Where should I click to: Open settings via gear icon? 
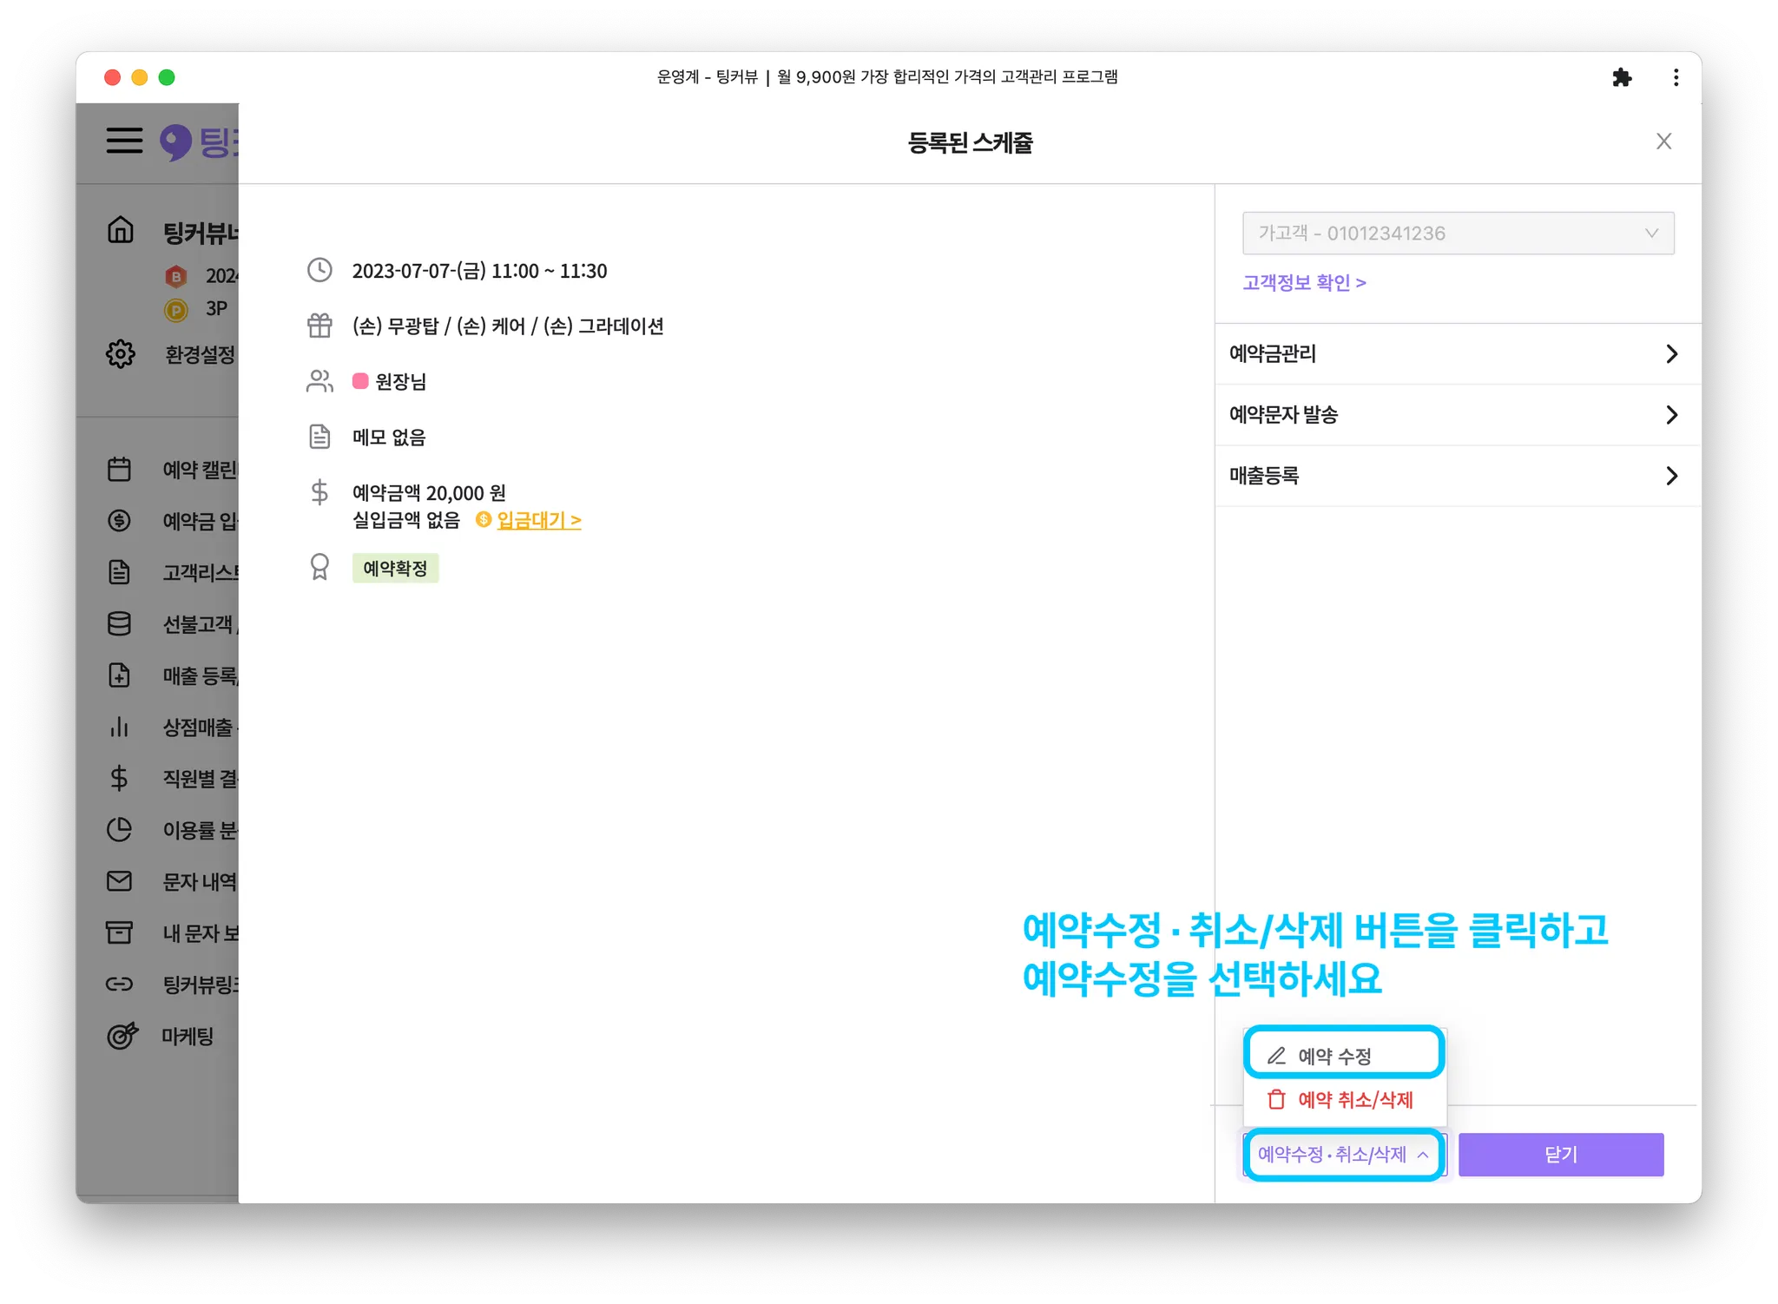121,353
